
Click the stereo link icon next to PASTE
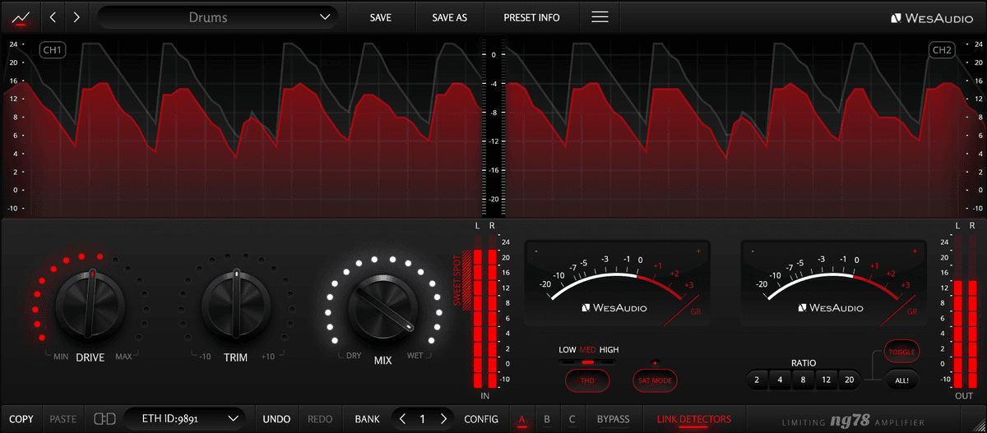point(104,419)
